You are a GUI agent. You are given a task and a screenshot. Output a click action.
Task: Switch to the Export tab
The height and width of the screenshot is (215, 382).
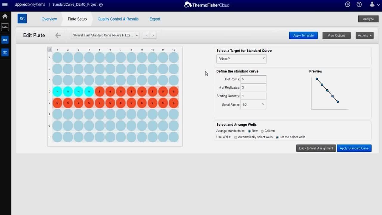(x=155, y=19)
